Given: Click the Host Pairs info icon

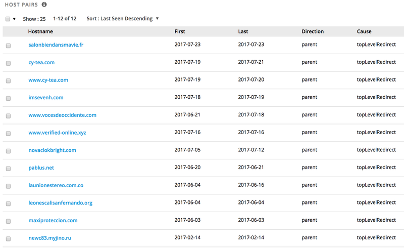Looking at the screenshot, I should 44,5.
